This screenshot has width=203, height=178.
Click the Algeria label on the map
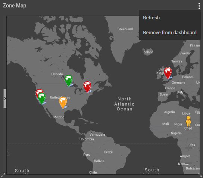click(x=169, y=112)
